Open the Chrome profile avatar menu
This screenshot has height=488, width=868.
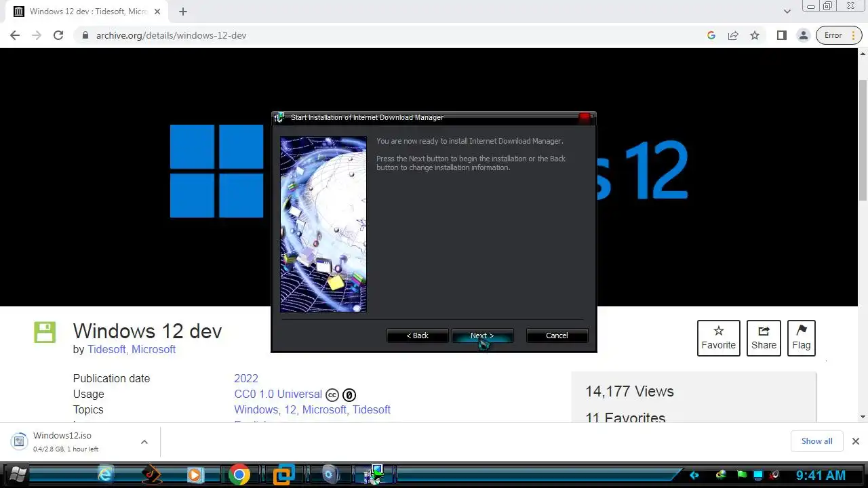pyautogui.click(x=803, y=35)
